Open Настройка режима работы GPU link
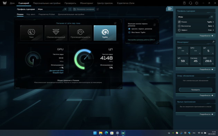The image size is (218, 136). click(x=141, y=40)
